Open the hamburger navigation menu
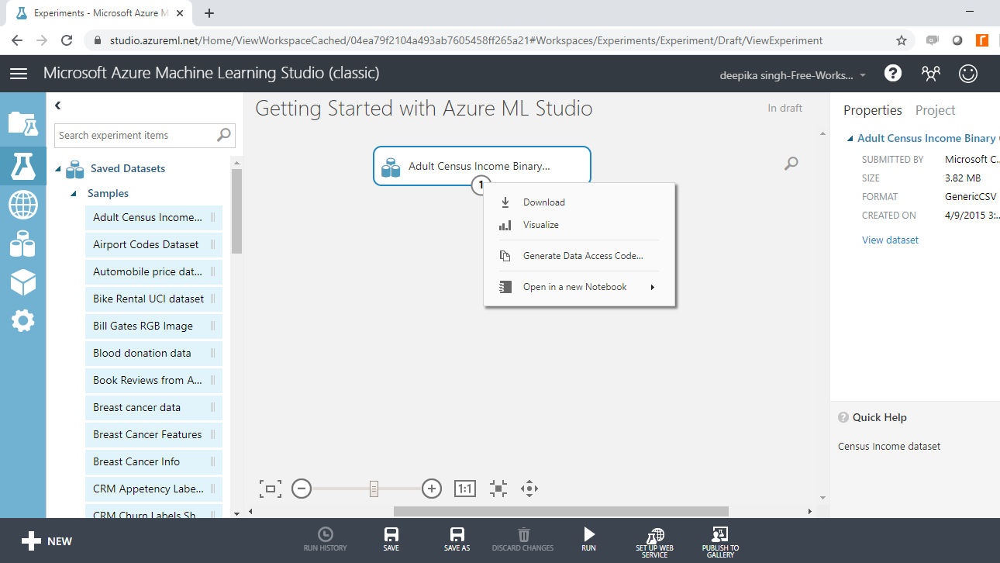 19,74
